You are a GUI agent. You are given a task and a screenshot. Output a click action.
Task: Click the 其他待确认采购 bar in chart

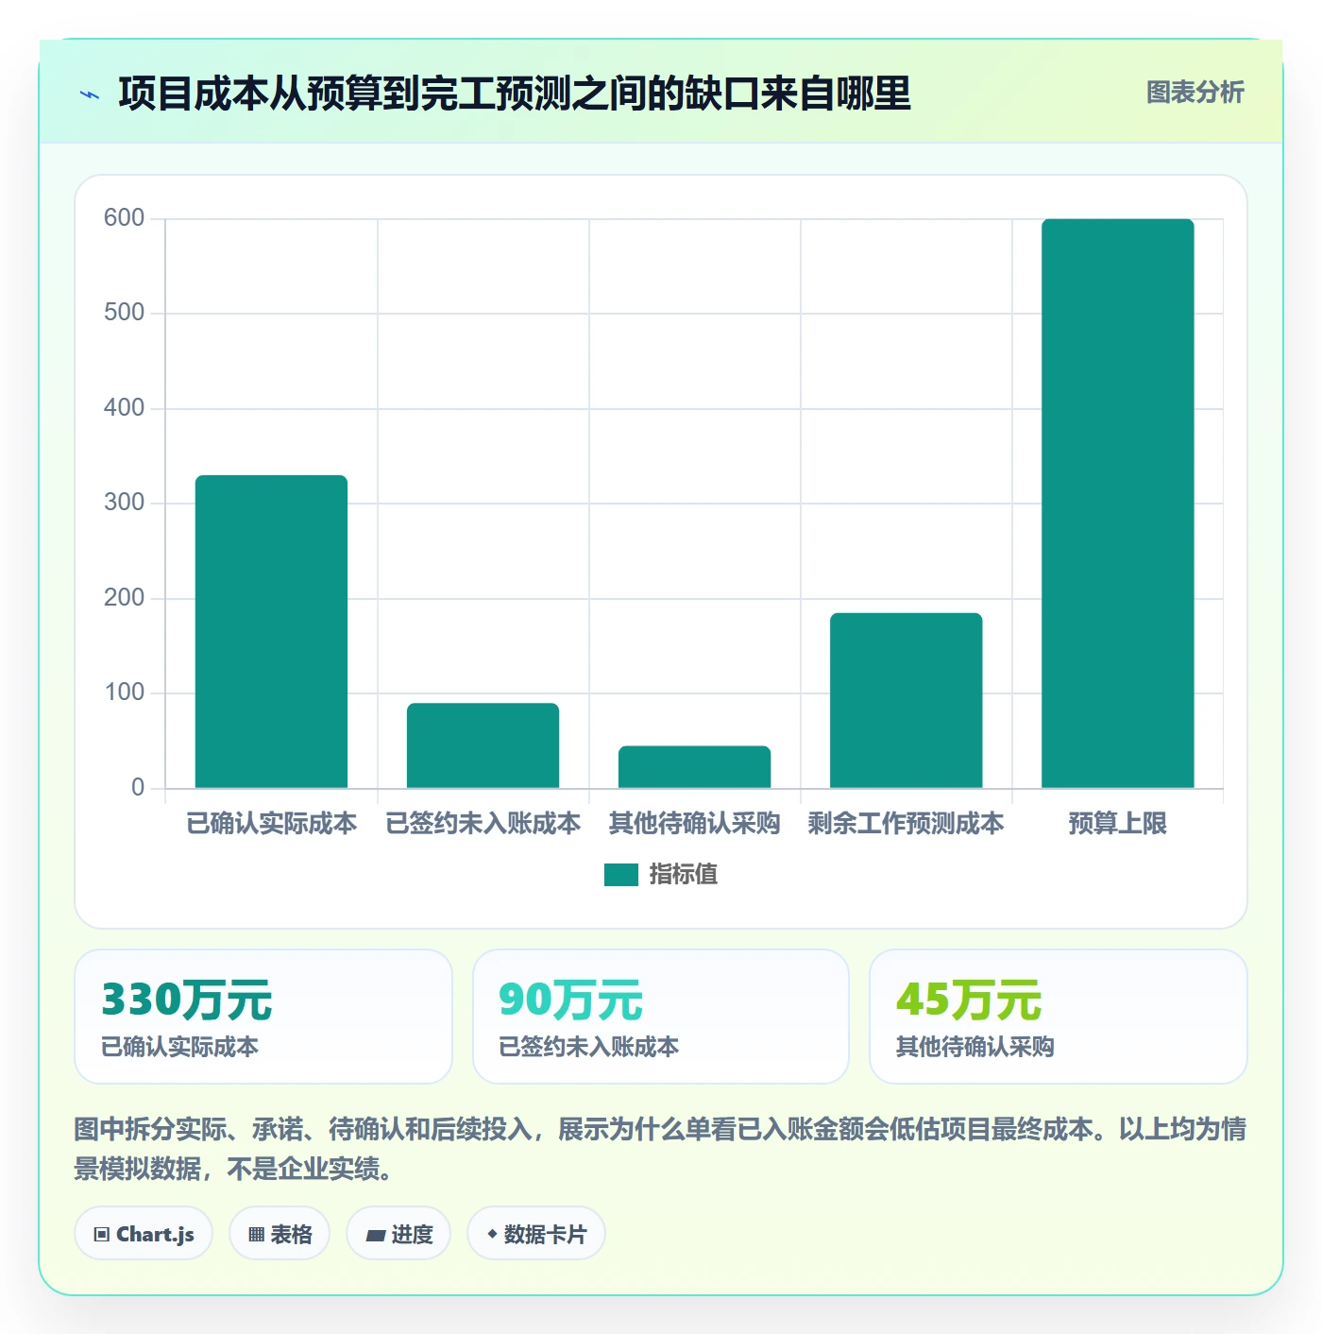point(694,767)
